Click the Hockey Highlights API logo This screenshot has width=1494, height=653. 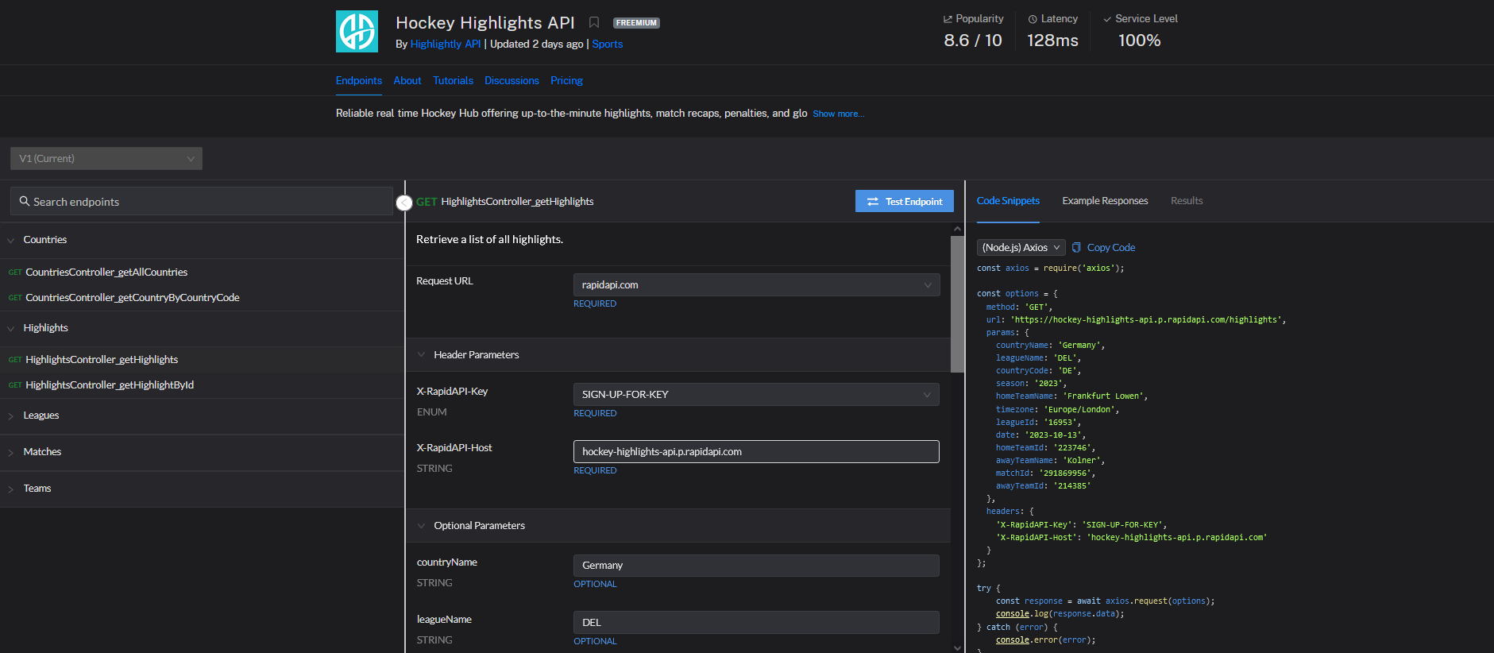point(357,31)
